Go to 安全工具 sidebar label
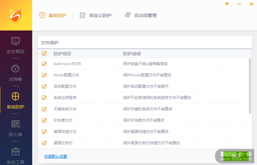The width and height of the screenshot is (257, 165). tap(15, 162)
